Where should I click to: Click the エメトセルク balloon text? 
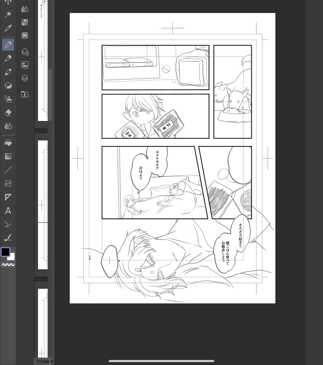(x=157, y=160)
